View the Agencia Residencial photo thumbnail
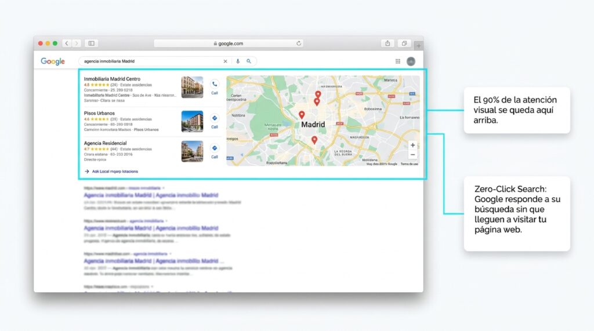The image size is (594, 331). tap(192, 151)
